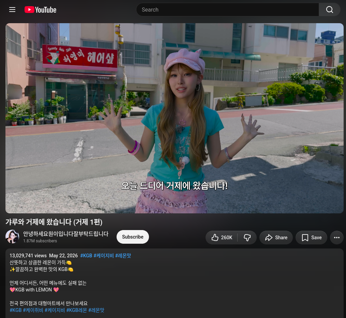Open the channel avatar picture

tap(12, 237)
